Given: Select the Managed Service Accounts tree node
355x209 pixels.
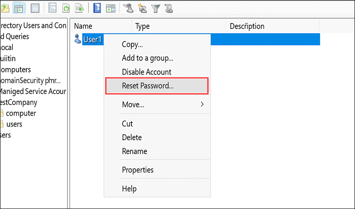Looking at the screenshot, I should tap(33, 91).
